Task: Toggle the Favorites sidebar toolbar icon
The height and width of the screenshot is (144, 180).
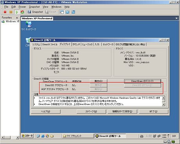Action: (62, 12)
